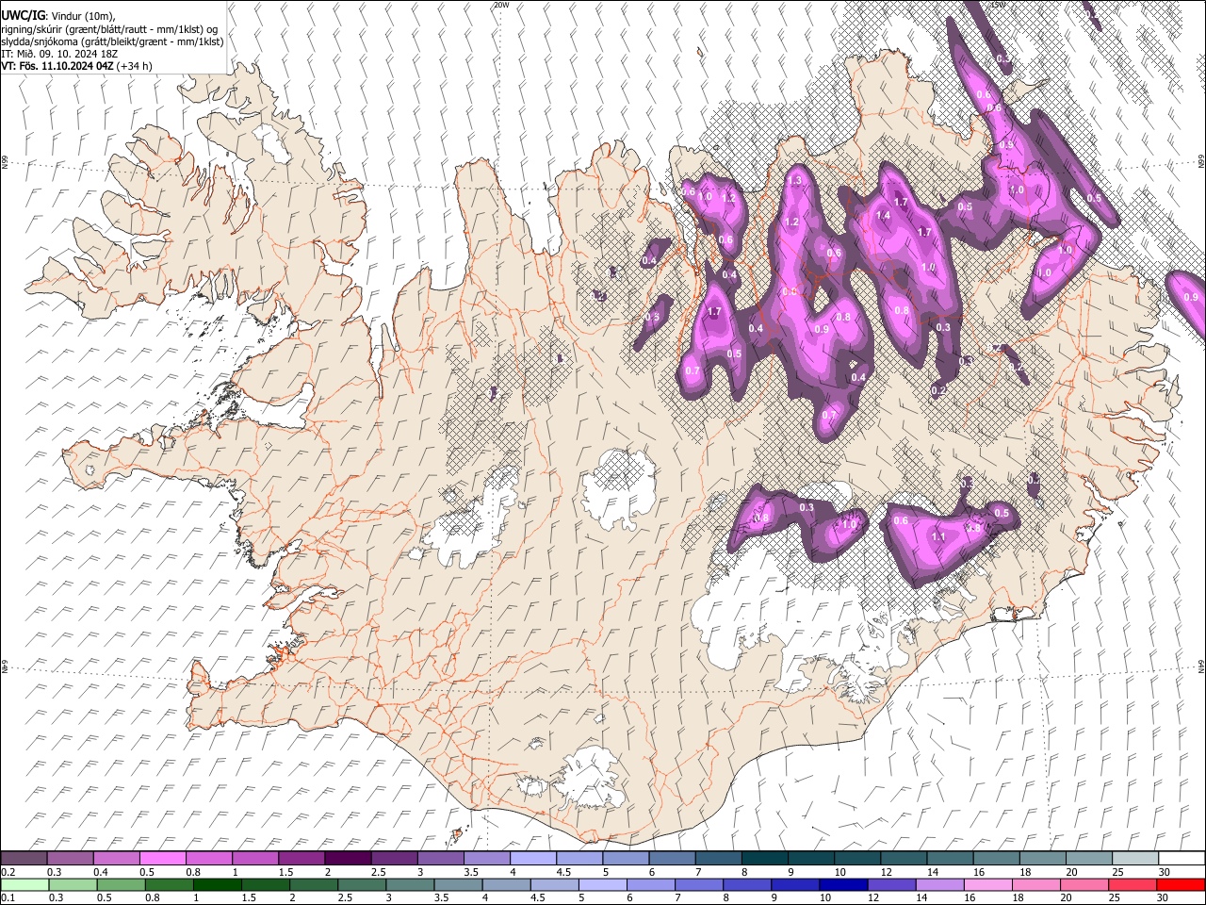
Task: Click the pink bottom-row swatch between 18 and 20
Action: (x=1035, y=884)
